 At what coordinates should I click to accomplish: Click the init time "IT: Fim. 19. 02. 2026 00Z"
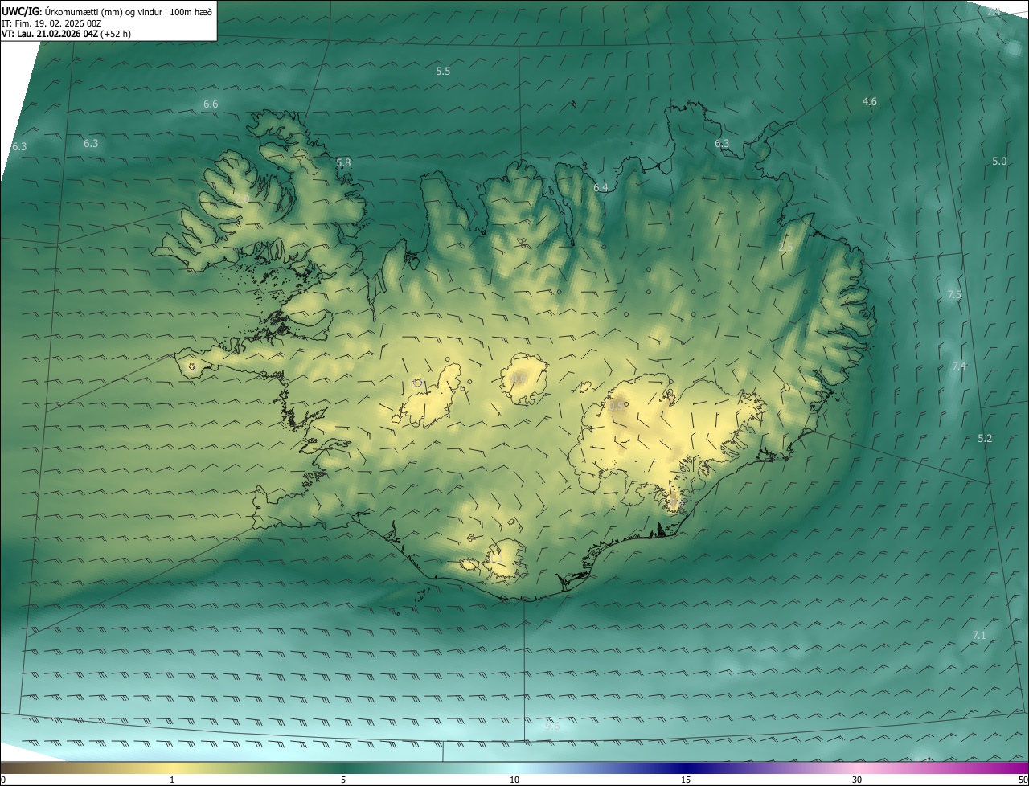pos(51,23)
